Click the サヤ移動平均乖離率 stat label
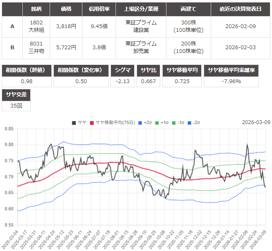This screenshot has width=272, height=251. [x=231, y=70]
